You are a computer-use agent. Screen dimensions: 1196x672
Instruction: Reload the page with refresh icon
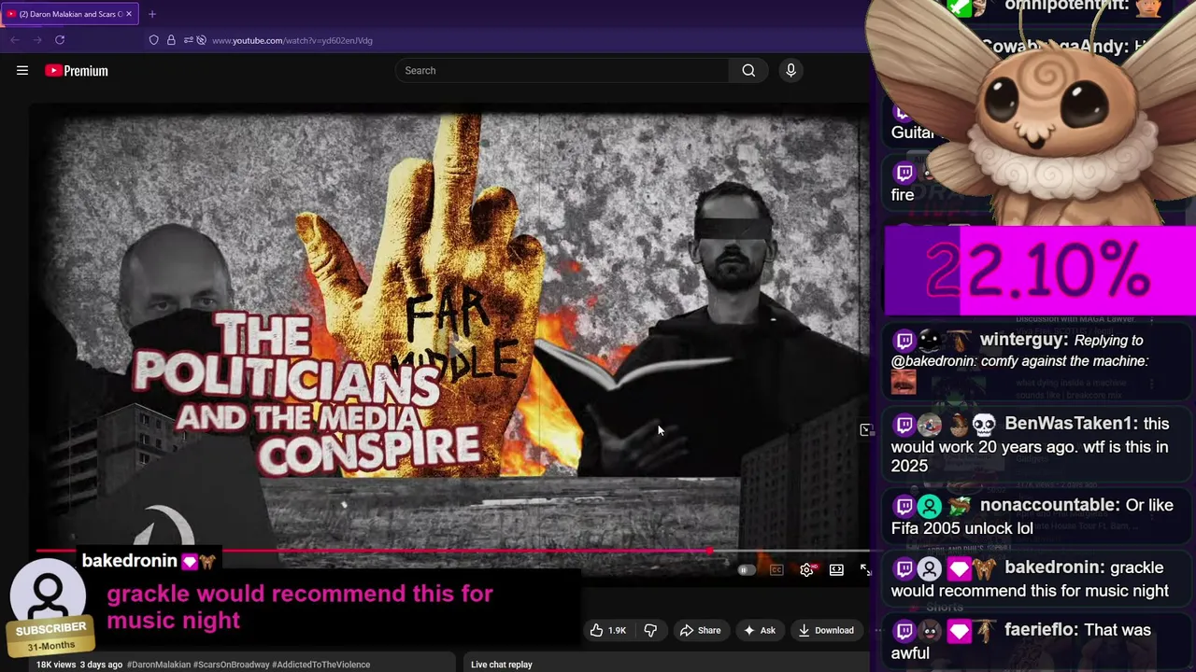pos(60,40)
